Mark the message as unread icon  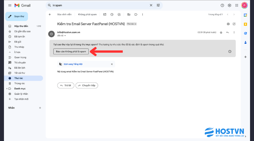105,14
